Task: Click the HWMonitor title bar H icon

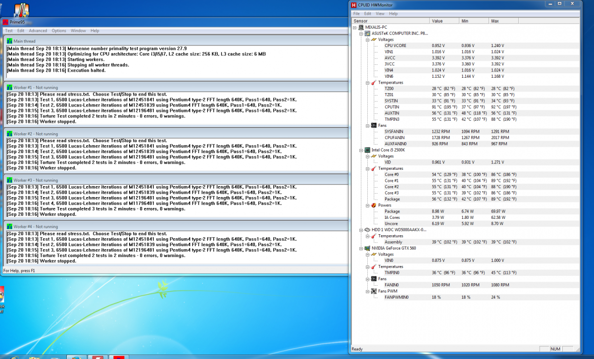Action: [x=353, y=5]
